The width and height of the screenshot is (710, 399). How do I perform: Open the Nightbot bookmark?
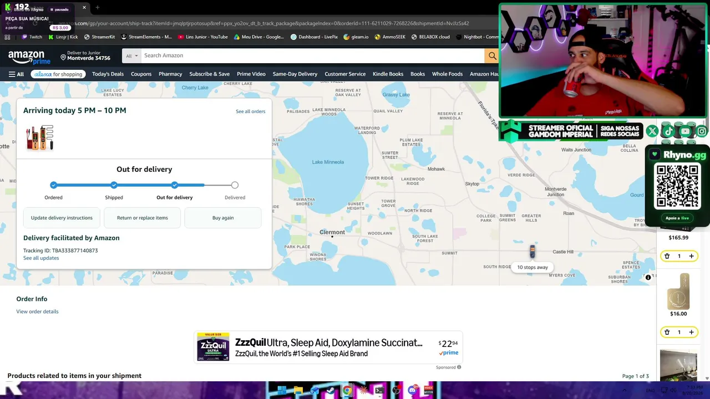point(477,37)
